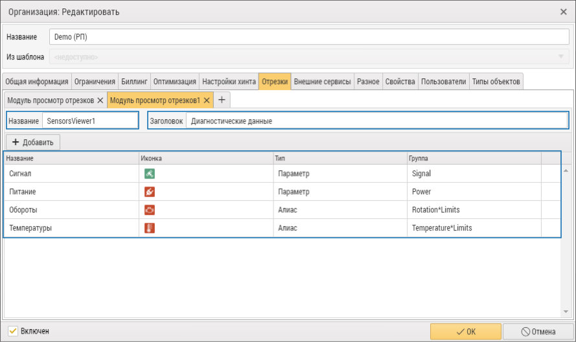Click the green Signal row icon
This screenshot has height=342, width=576.
click(150, 174)
